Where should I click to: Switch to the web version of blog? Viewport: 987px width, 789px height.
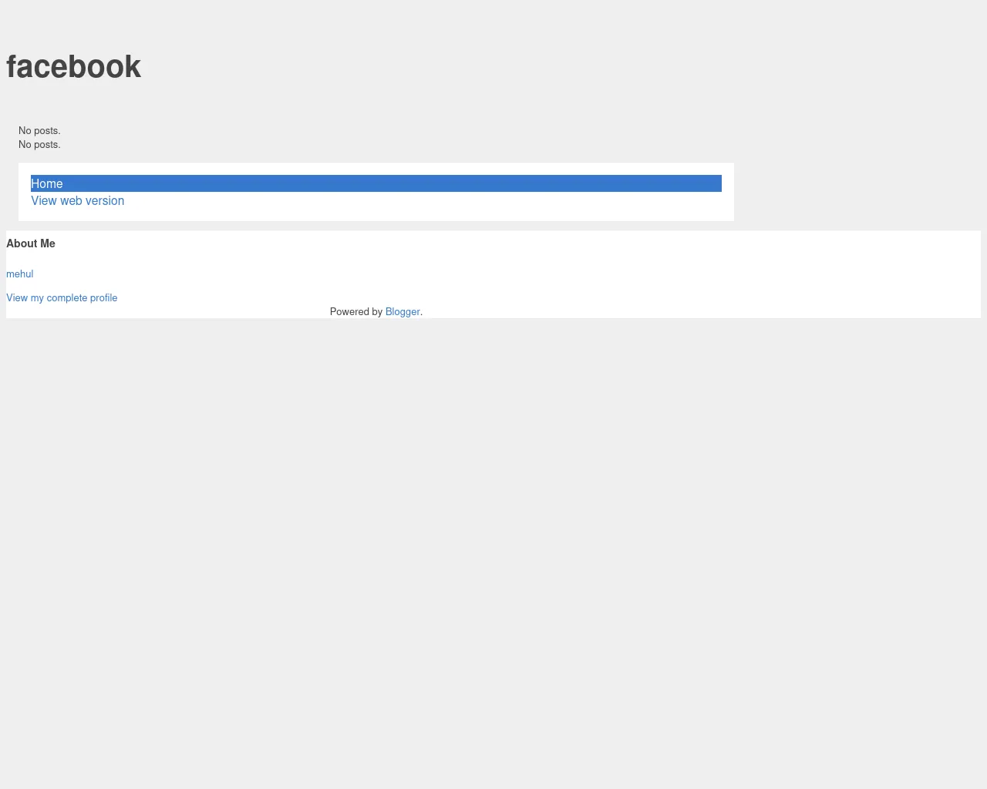pyautogui.click(x=77, y=200)
